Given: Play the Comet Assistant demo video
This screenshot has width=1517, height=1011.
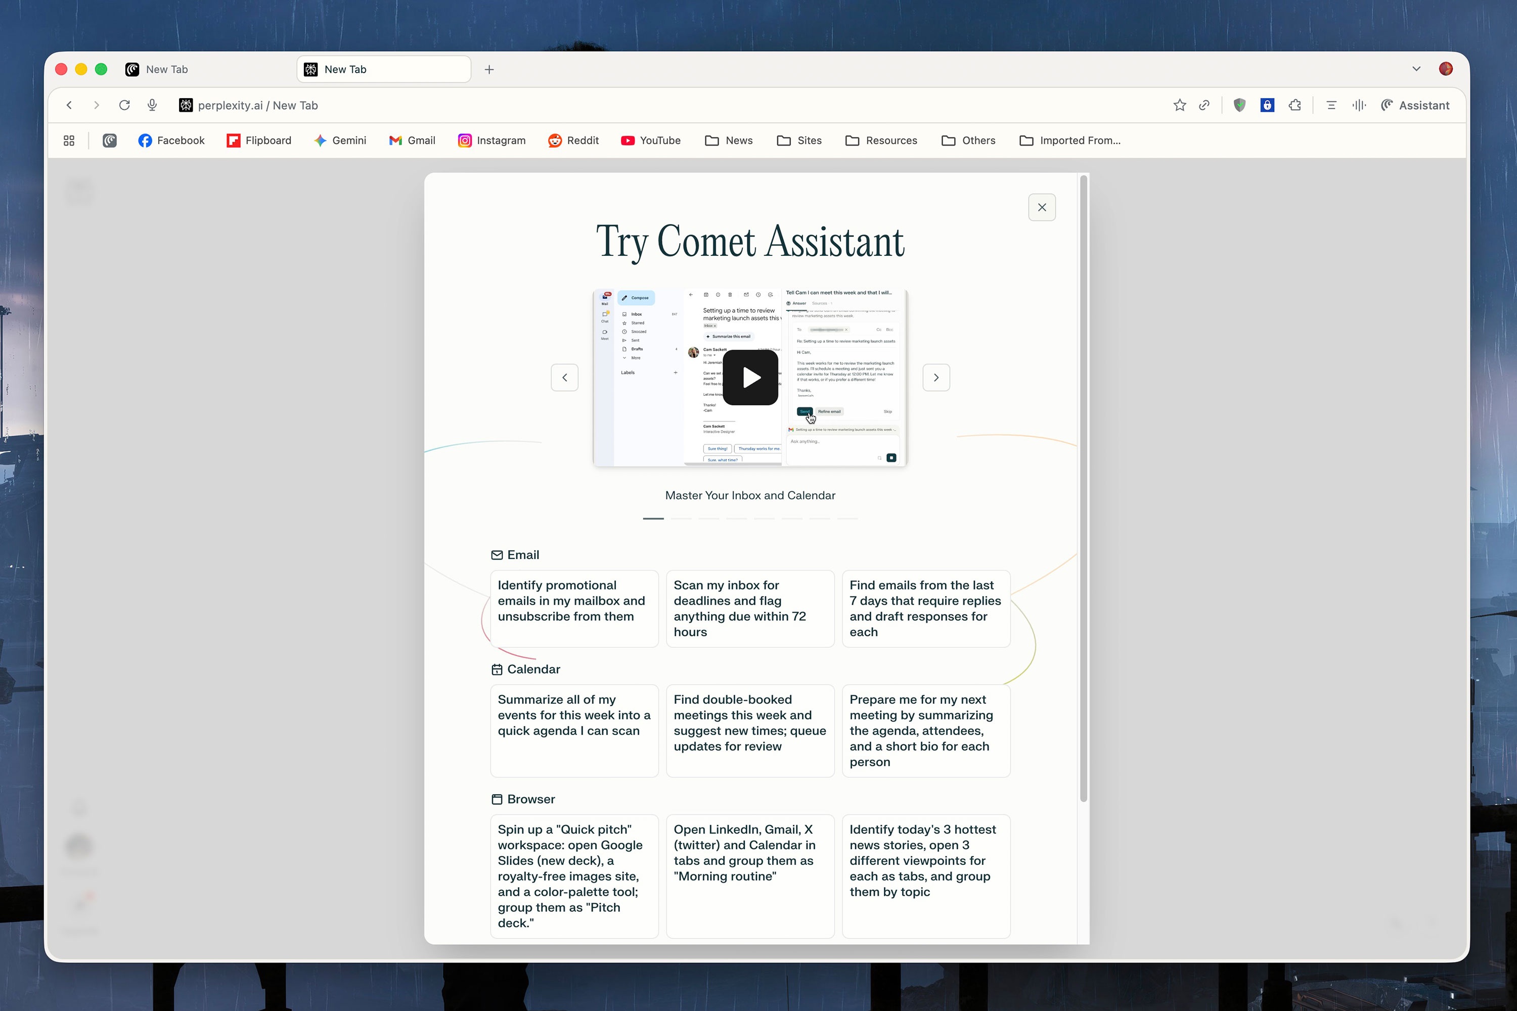Looking at the screenshot, I should (x=750, y=377).
